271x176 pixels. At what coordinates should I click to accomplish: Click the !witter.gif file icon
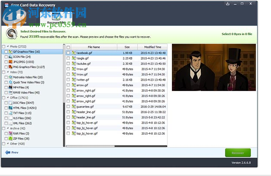point(74,80)
